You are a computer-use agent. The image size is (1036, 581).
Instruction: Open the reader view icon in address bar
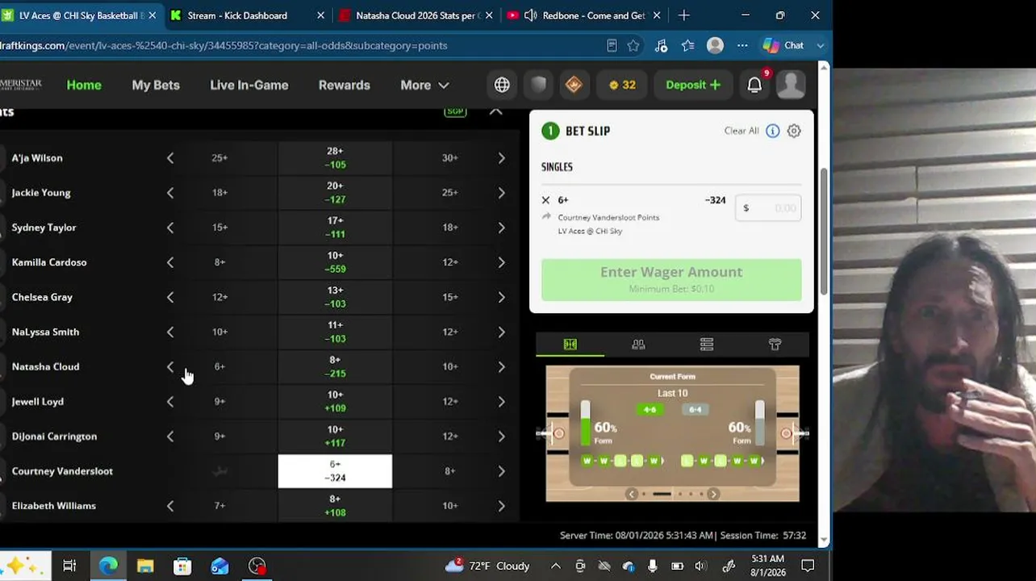(x=612, y=45)
